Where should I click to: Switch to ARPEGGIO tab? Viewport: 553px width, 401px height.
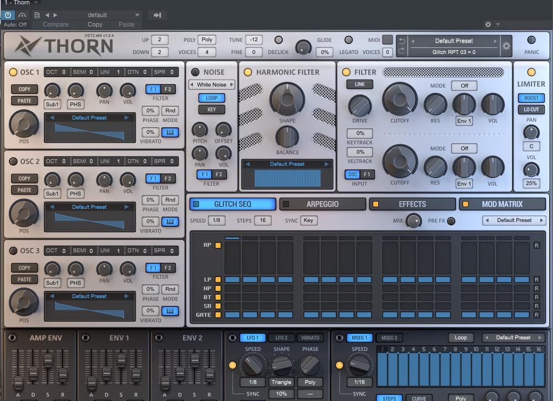coord(323,204)
